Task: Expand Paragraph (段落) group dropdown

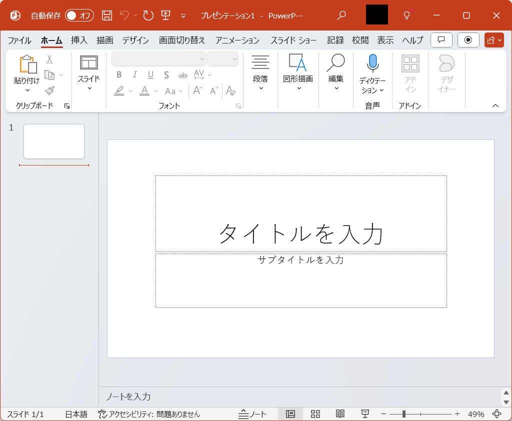Action: click(x=260, y=88)
